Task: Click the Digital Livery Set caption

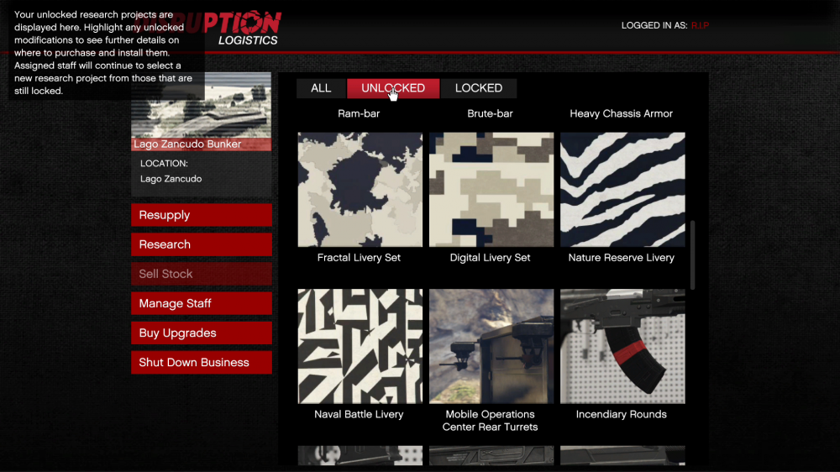Action: 491,258
